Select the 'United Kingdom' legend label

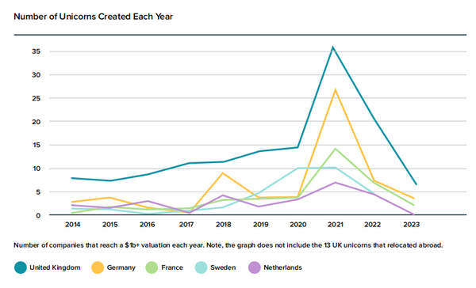point(55,267)
